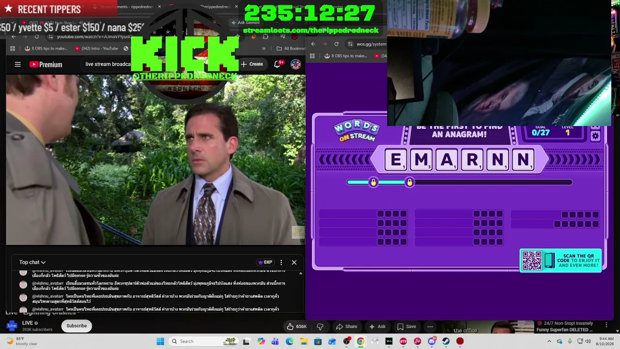Open the YouTube account avatar menu

(295, 64)
